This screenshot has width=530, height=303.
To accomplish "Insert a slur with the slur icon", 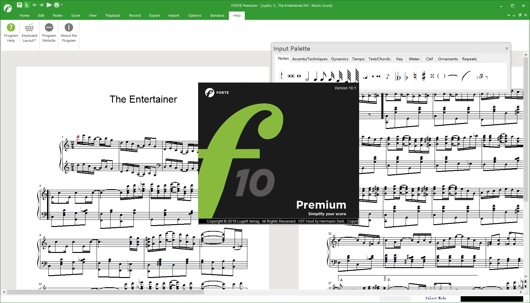I will (x=466, y=76).
